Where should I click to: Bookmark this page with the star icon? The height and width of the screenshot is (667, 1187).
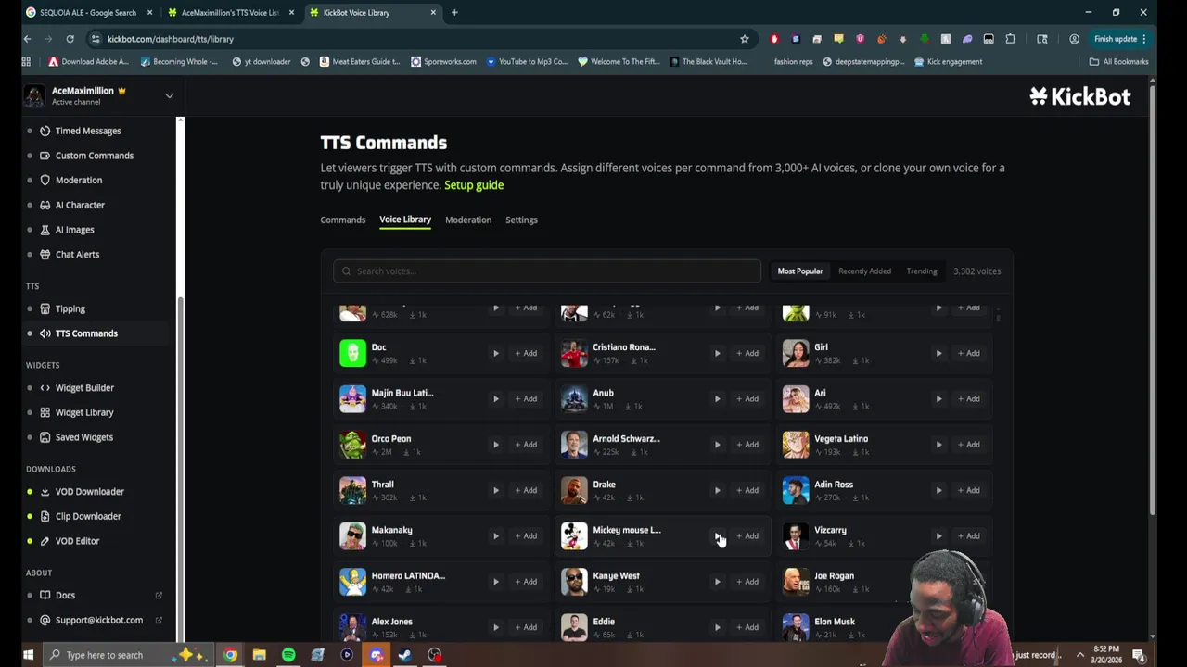point(744,39)
